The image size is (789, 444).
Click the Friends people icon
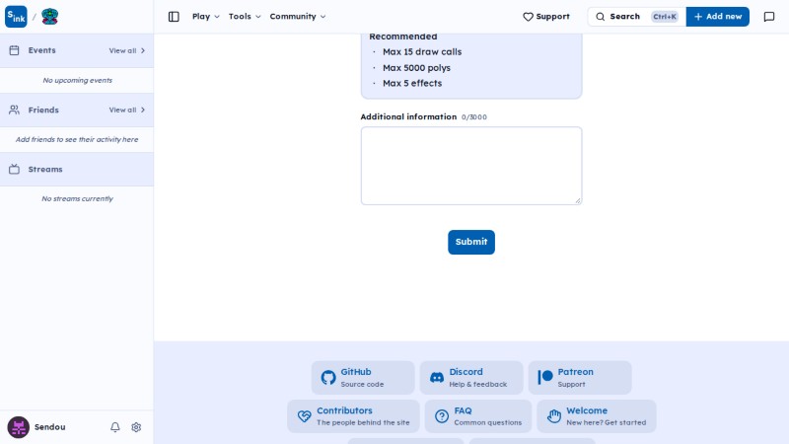pyautogui.click(x=14, y=110)
